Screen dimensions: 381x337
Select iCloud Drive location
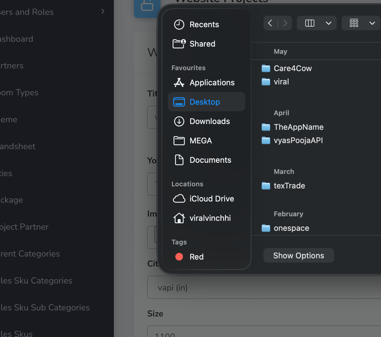(x=211, y=199)
